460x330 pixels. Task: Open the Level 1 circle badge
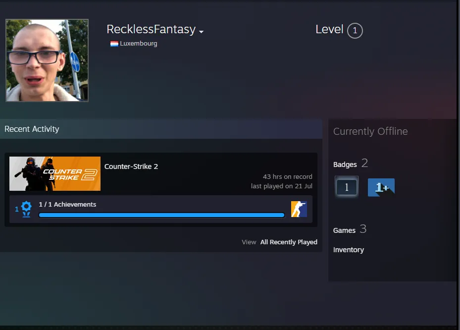pos(355,31)
